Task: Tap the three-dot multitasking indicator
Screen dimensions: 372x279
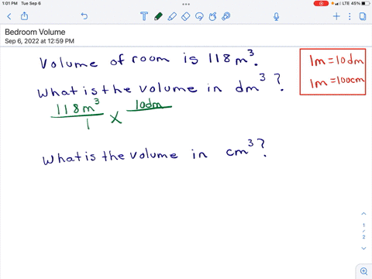Action: click(186, 4)
